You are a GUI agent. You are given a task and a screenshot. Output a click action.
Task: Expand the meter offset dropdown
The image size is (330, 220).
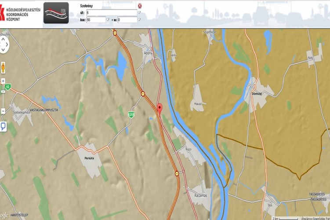[x=139, y=20]
